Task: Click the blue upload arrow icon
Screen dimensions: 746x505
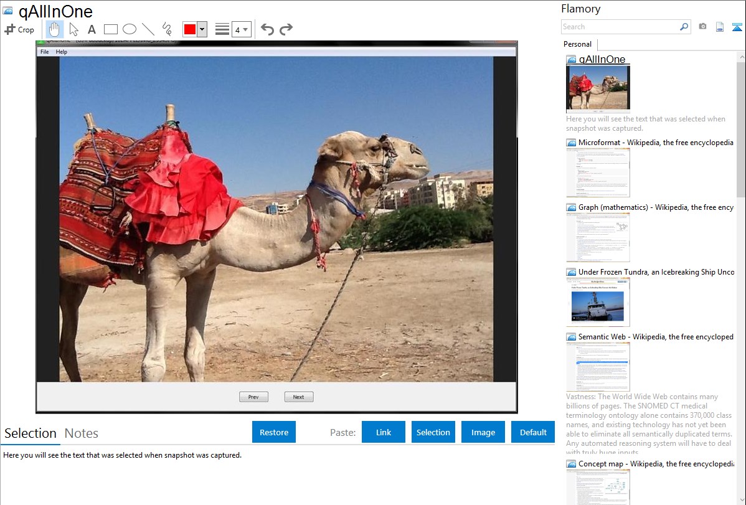Action: click(737, 27)
